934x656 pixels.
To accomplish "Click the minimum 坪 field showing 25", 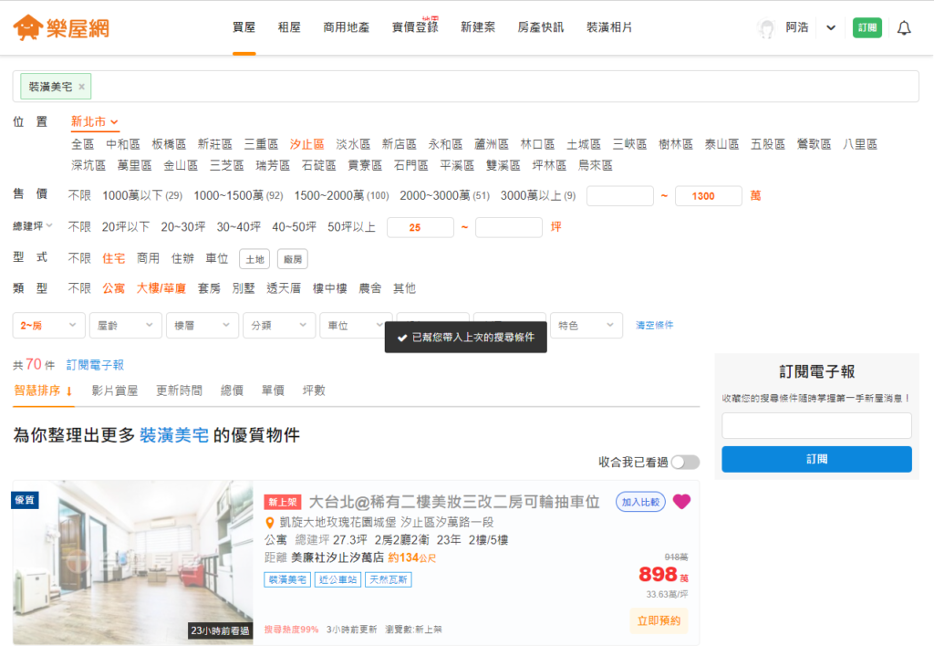I will 420,227.
